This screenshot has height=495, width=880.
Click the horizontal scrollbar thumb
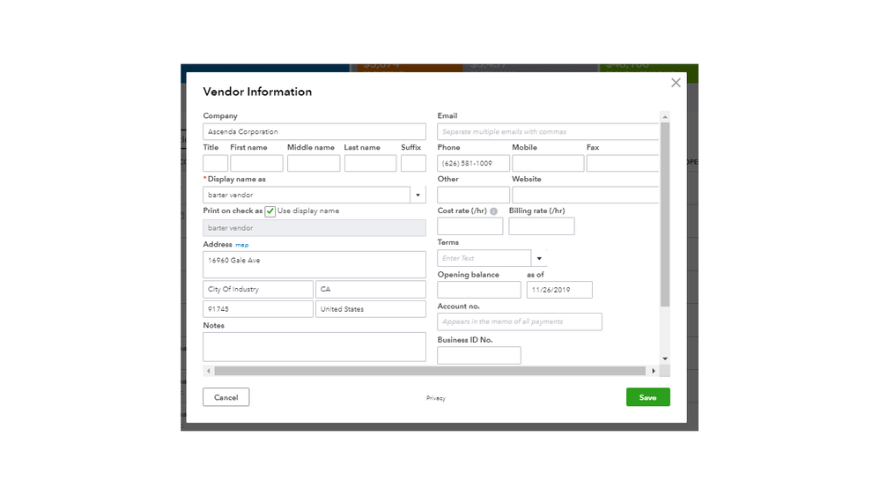click(430, 371)
